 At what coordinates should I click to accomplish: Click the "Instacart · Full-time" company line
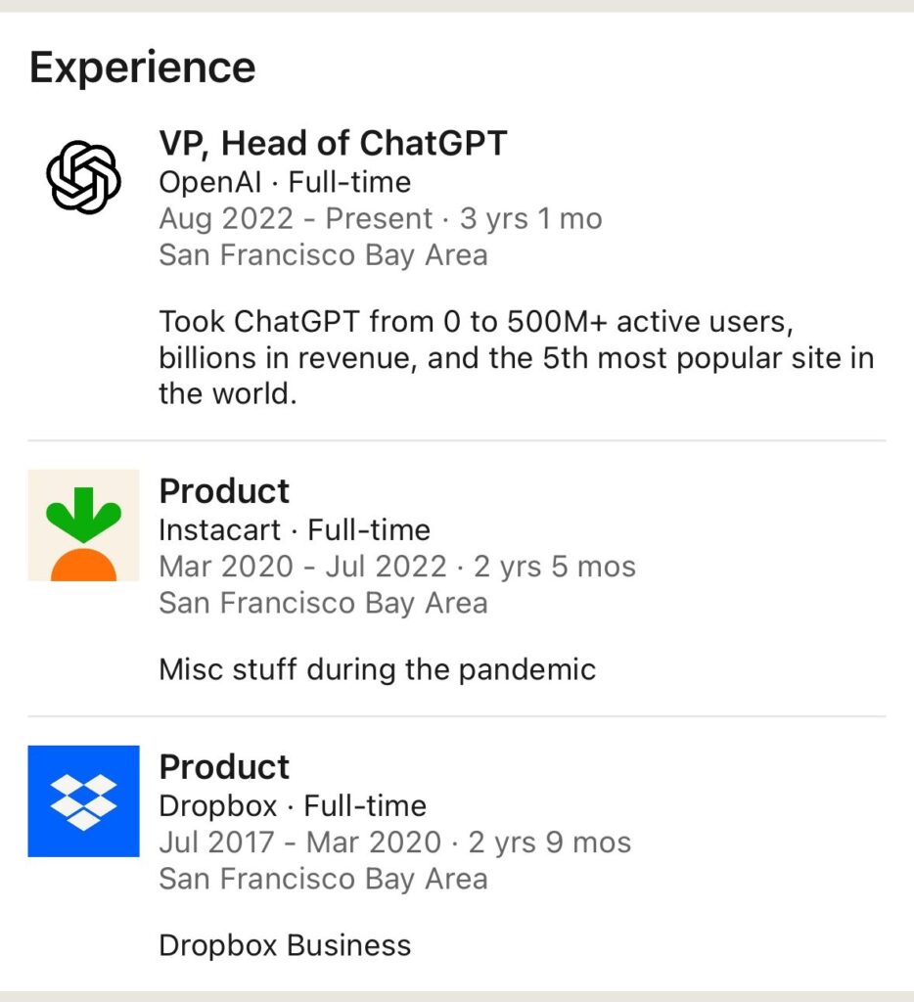tap(294, 530)
